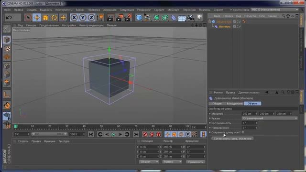This screenshot has height=172, width=306.
Task: Click the timeline preview range slider
Action: coord(49,134)
